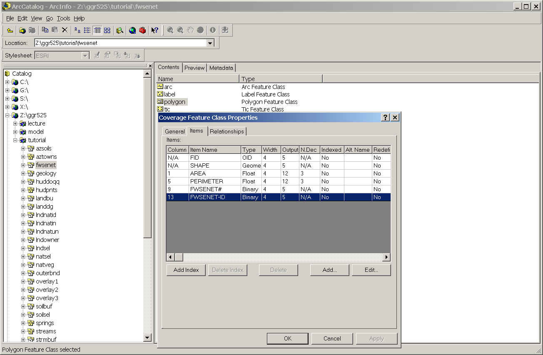Click the Item Name column header
Viewport: 543px width, 355px height.
214,150
